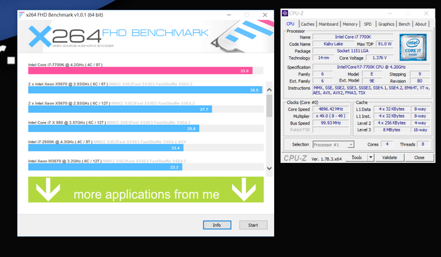This screenshot has height=257, width=441.
Task: Click the X264 FHD Benchmark logo banner
Action: tap(146, 37)
